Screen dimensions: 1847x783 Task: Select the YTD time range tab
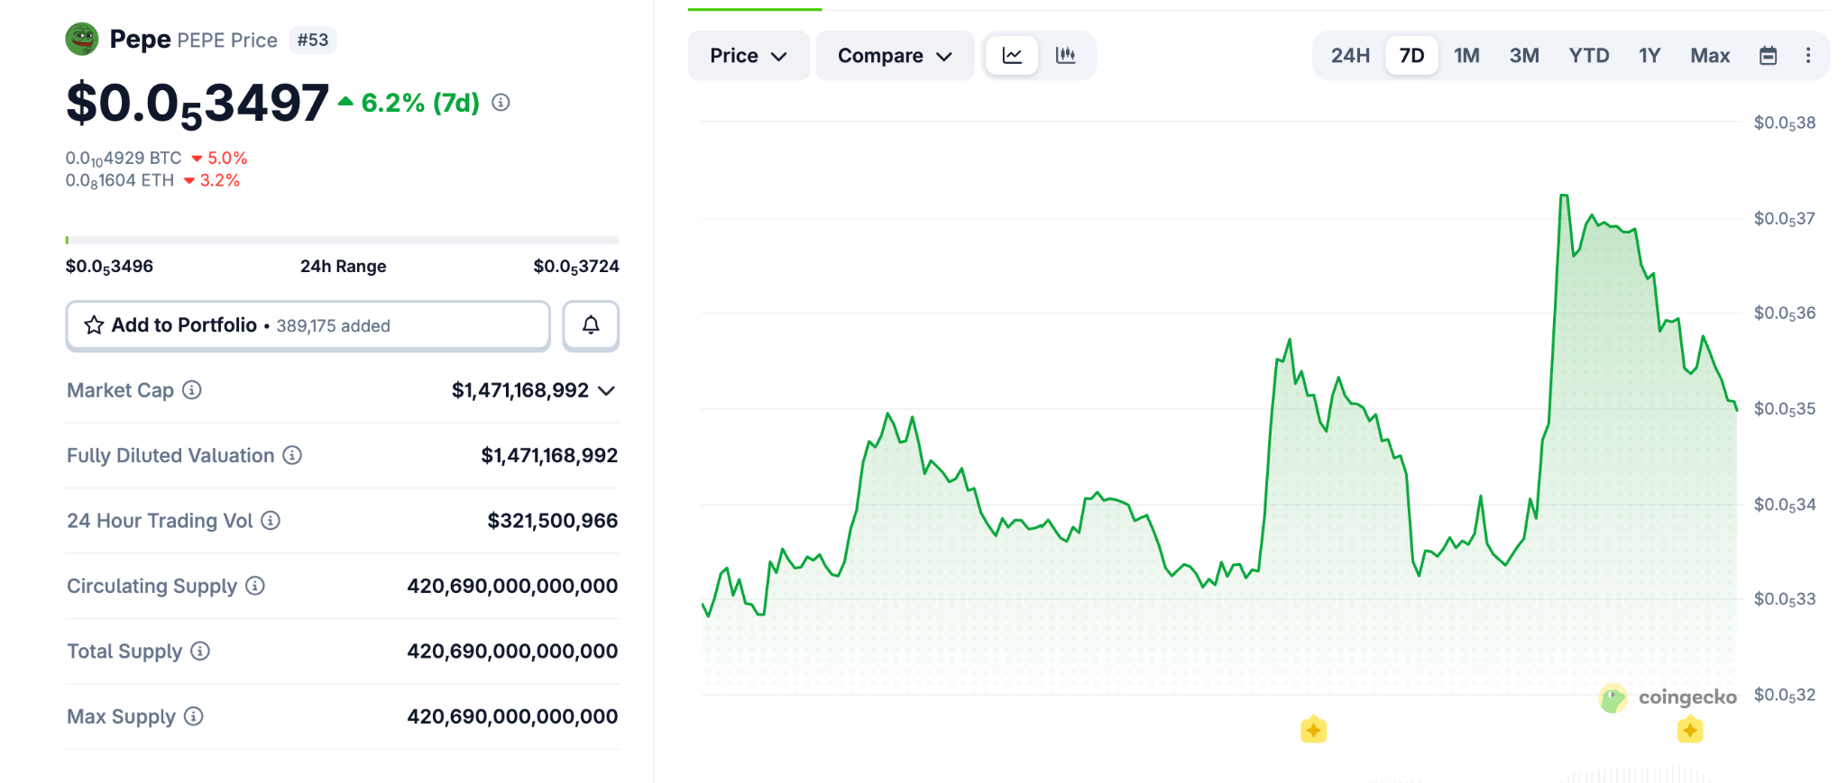tap(1588, 56)
